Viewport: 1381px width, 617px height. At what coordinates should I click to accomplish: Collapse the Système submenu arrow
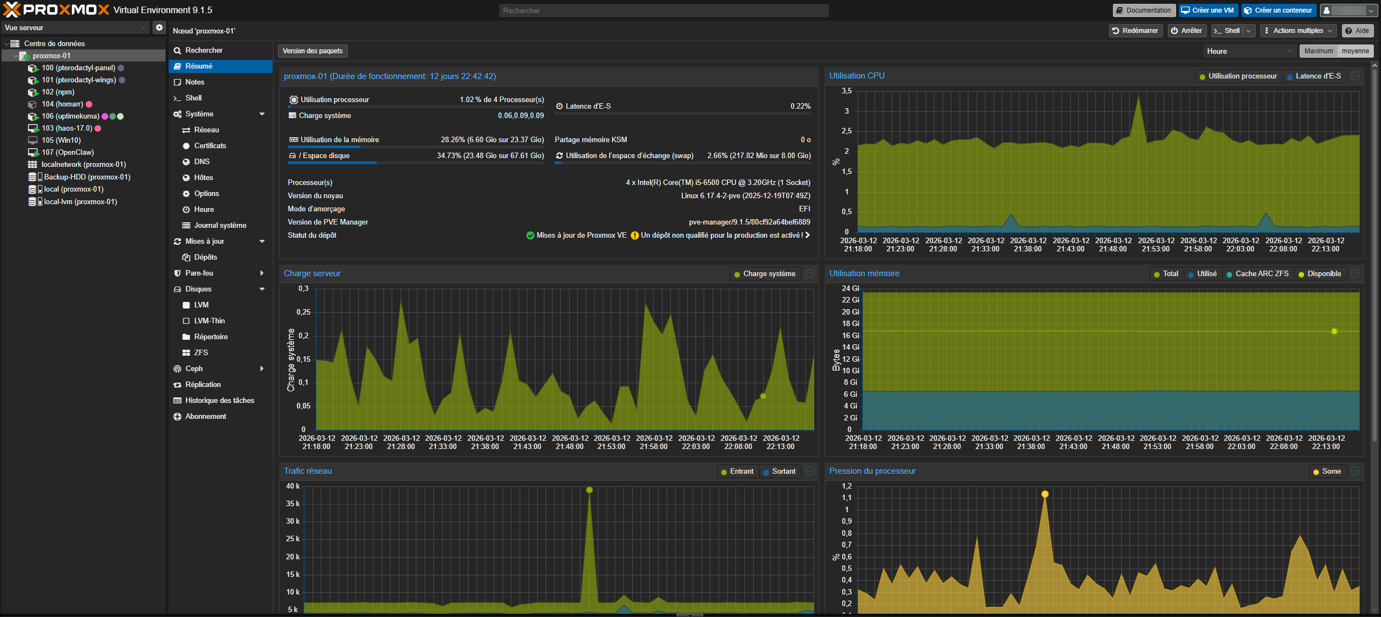[x=262, y=114]
